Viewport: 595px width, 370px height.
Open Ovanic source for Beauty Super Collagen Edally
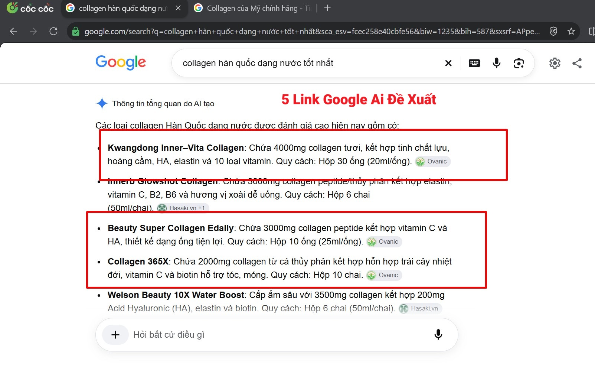pos(384,242)
